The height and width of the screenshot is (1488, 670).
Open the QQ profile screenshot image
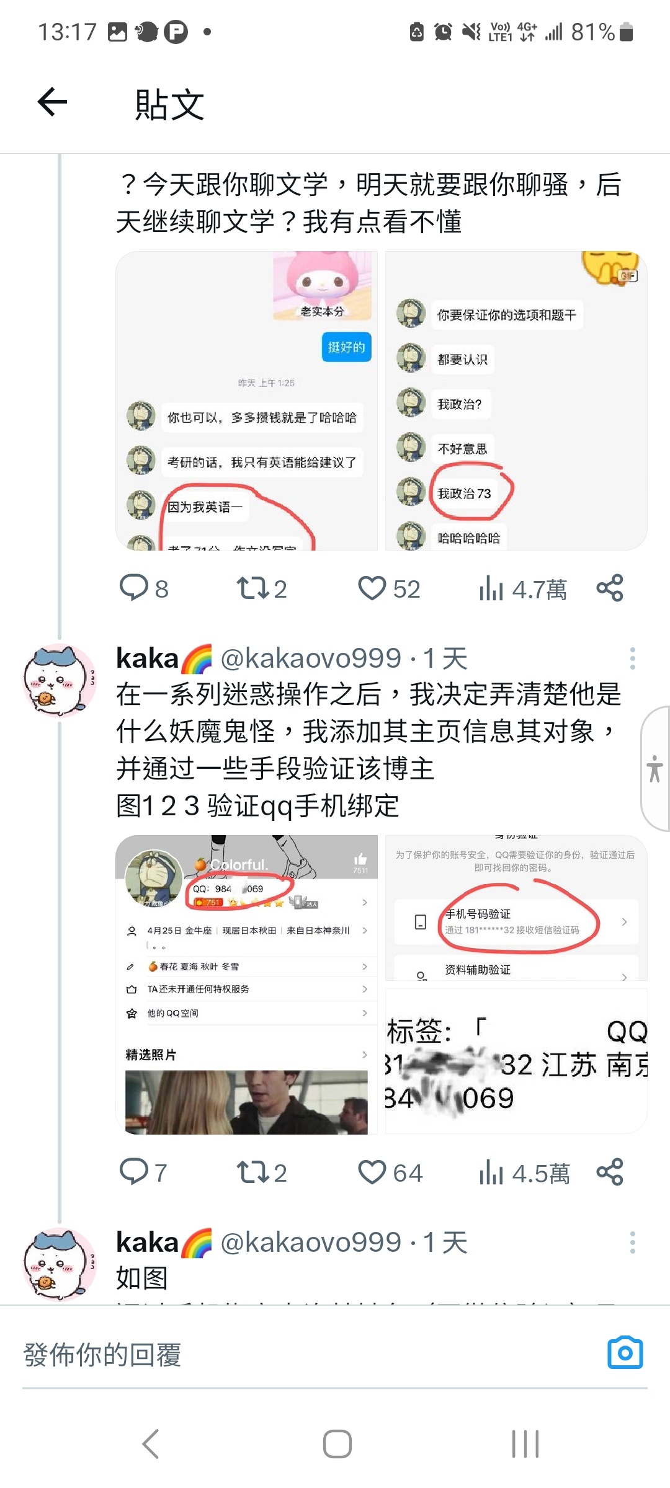point(246,985)
